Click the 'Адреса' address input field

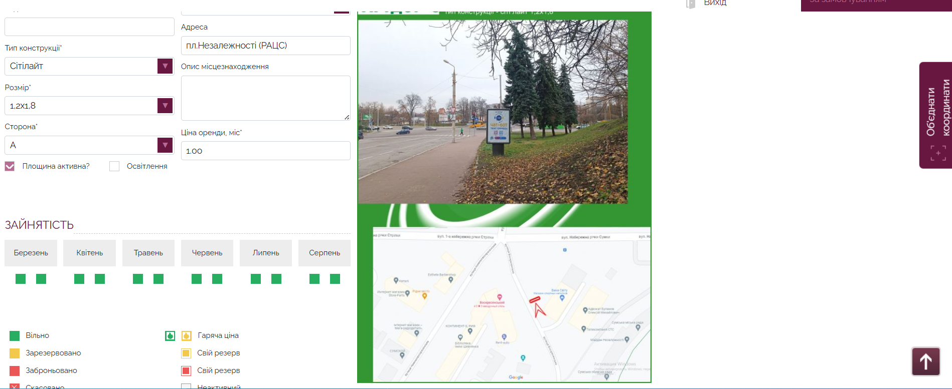click(x=266, y=46)
